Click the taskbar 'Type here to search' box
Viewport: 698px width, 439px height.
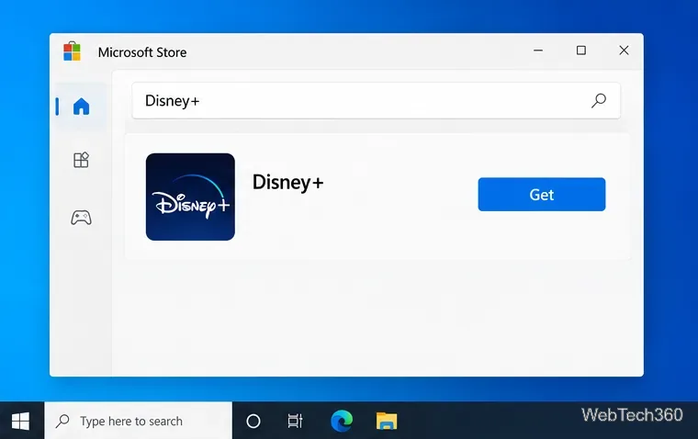(x=139, y=421)
